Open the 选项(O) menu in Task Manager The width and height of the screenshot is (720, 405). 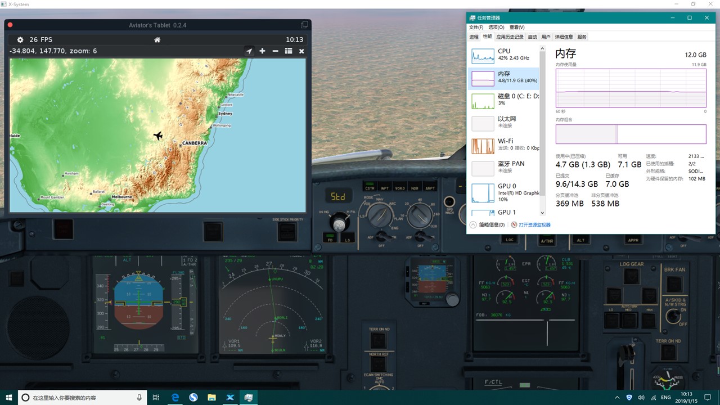[x=496, y=27]
